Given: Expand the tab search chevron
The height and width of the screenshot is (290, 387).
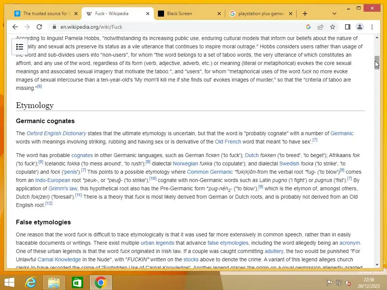Looking at the screenshot, I should point(334,14).
